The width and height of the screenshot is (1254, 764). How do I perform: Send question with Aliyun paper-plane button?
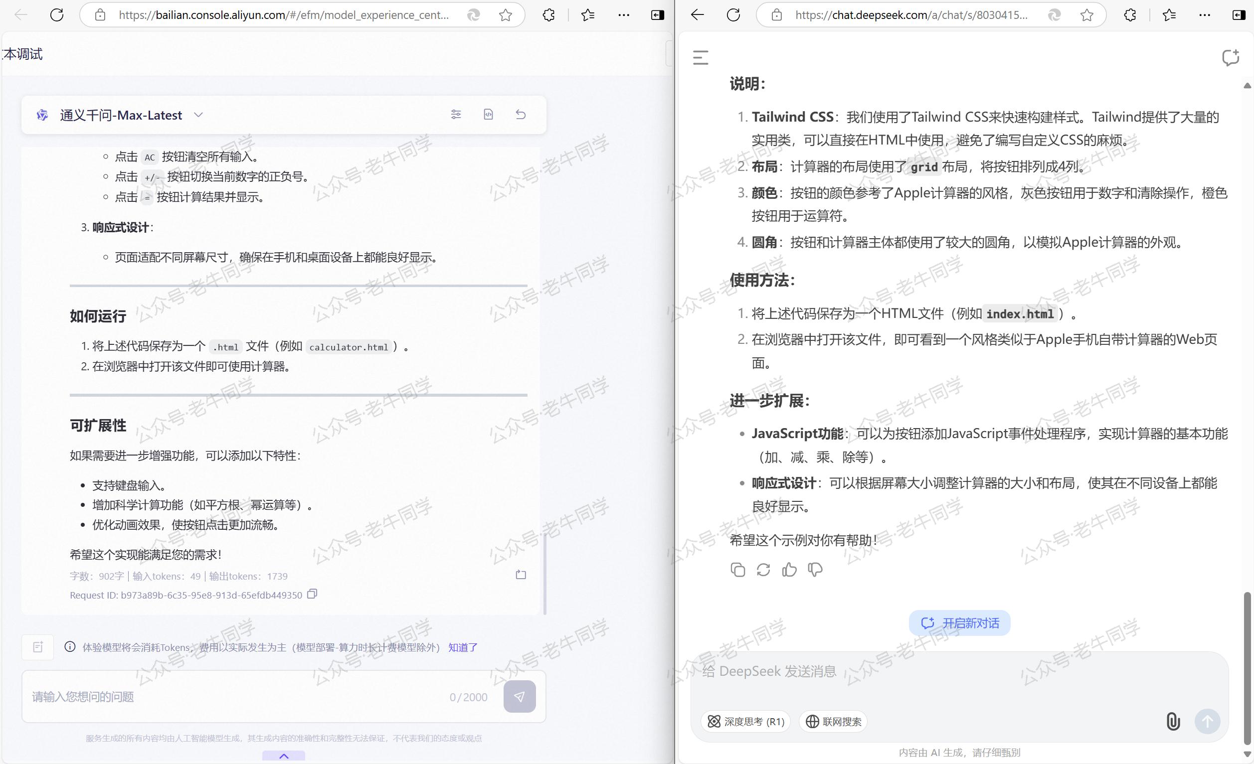(520, 696)
